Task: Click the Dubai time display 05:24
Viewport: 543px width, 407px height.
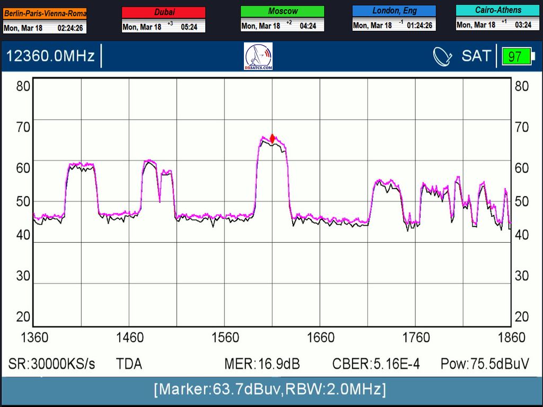Action: click(189, 26)
